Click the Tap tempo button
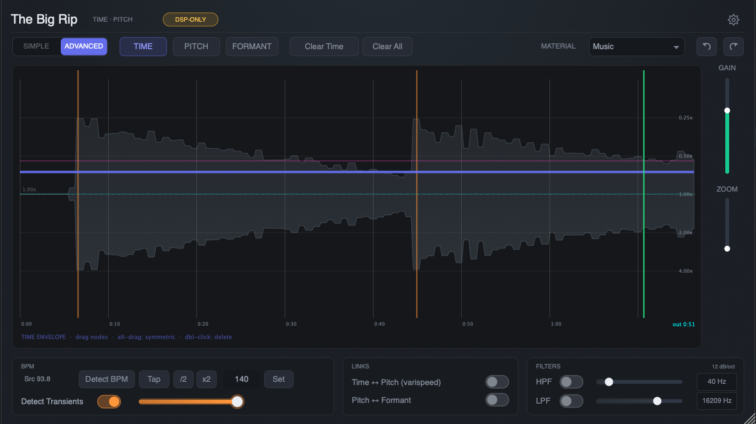Screen dimensions: 756x424 coord(154,379)
